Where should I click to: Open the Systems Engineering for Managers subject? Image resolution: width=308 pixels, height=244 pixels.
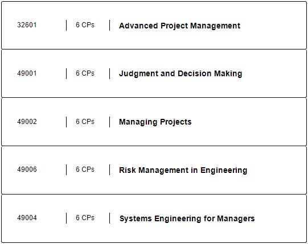187,218
